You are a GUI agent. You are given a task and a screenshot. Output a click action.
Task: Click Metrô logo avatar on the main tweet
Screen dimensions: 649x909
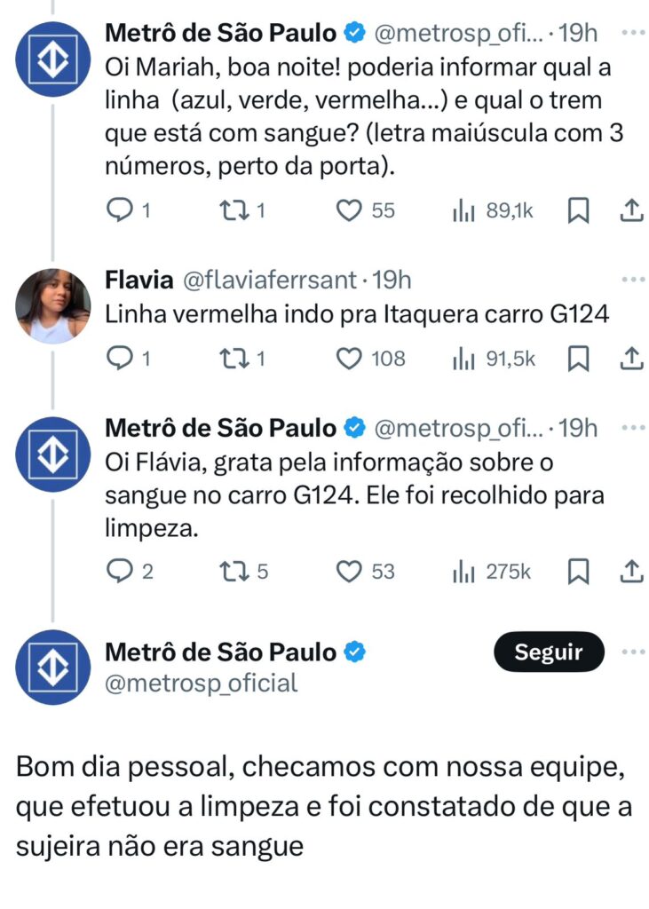coord(53,667)
